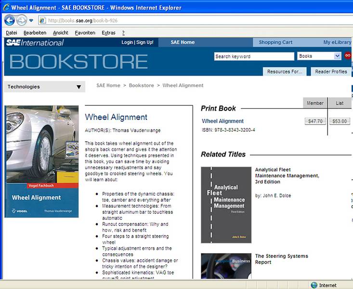Click the List column header

click(x=340, y=103)
